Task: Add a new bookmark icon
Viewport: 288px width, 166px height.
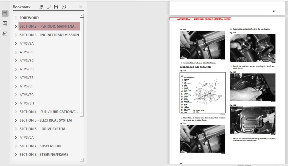Action: click(x=56, y=7)
